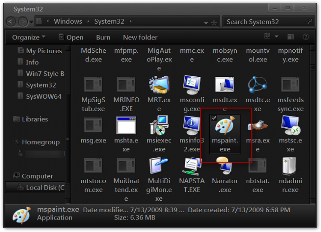
Task: Toggle the preview pane icon
Action: (x=291, y=37)
